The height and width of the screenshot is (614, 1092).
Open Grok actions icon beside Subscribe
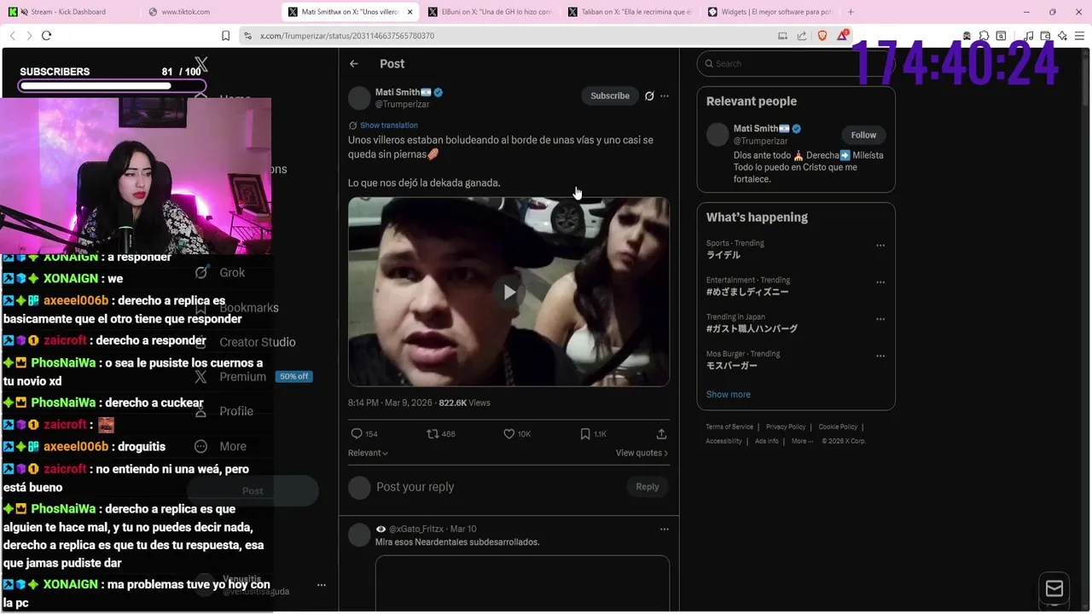pyautogui.click(x=649, y=96)
